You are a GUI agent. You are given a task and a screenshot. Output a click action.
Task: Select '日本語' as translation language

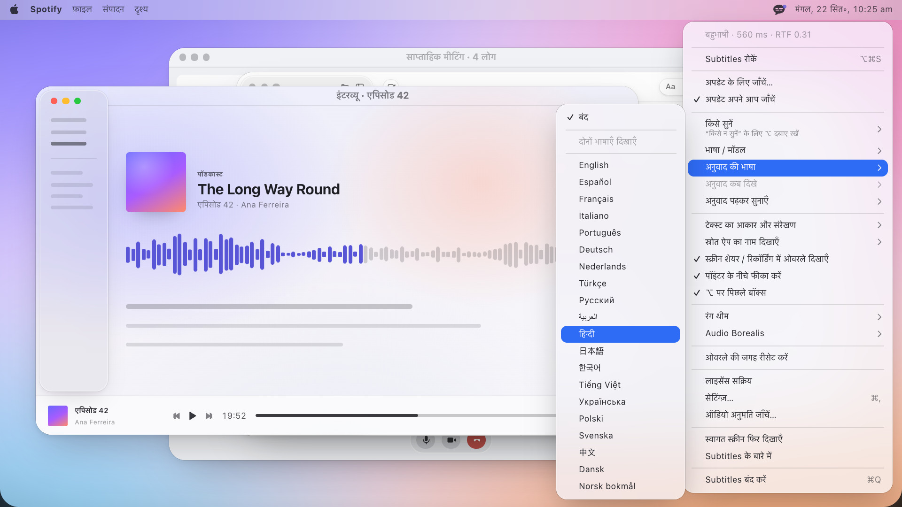coord(621,351)
